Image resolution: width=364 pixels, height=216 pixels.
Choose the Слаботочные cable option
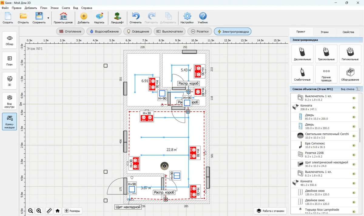(302, 74)
